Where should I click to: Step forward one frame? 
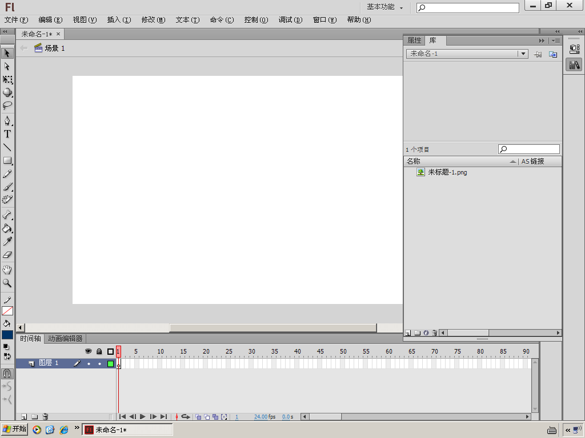pyautogui.click(x=153, y=417)
